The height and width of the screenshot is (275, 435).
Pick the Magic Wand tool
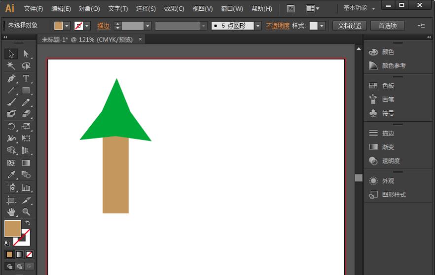click(x=11, y=66)
